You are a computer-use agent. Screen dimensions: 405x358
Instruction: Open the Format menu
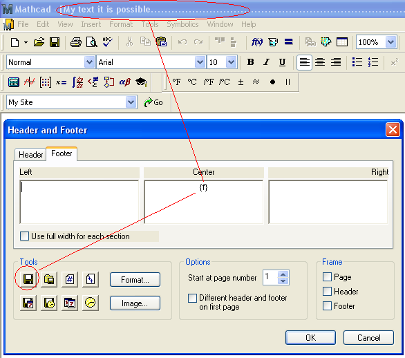[x=121, y=24]
